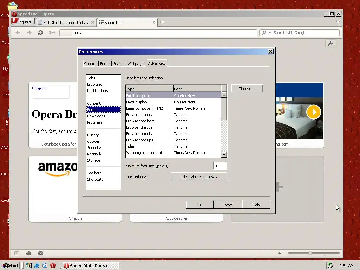Open the Opera main menu button
Viewport: 360px width, 270px height.
point(23,21)
